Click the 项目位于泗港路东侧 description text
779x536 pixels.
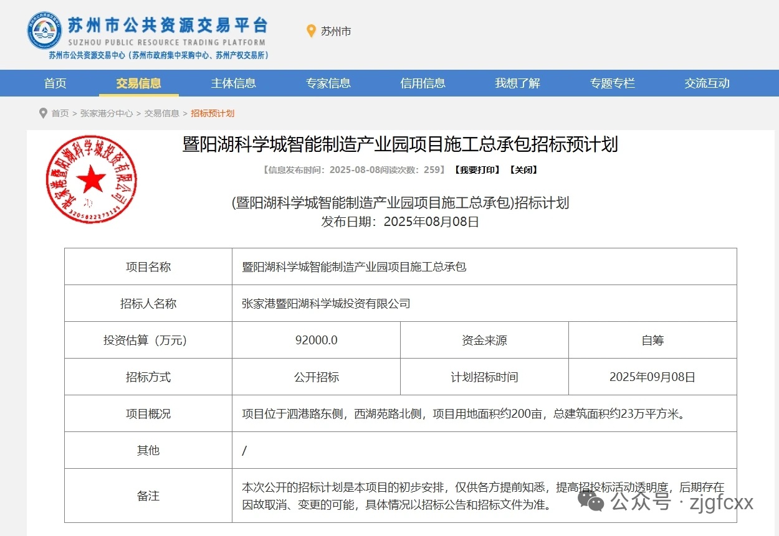[464, 414]
